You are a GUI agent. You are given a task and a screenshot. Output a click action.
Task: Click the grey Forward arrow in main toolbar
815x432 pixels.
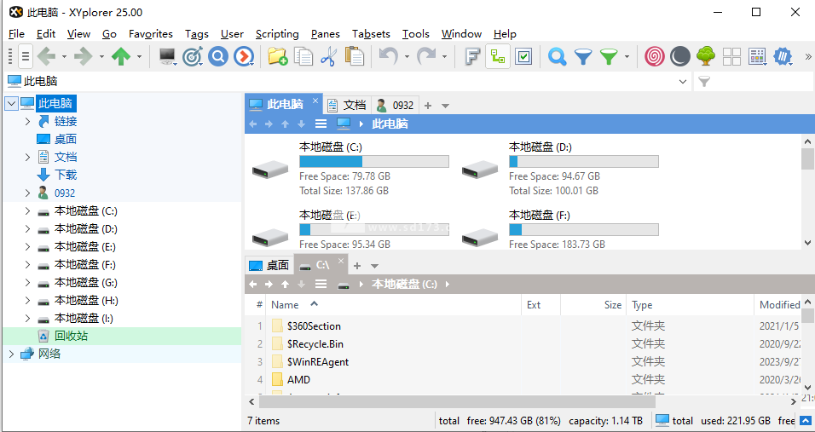pyautogui.click(x=84, y=56)
